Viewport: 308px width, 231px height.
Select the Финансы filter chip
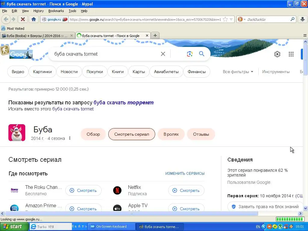[x=197, y=72]
